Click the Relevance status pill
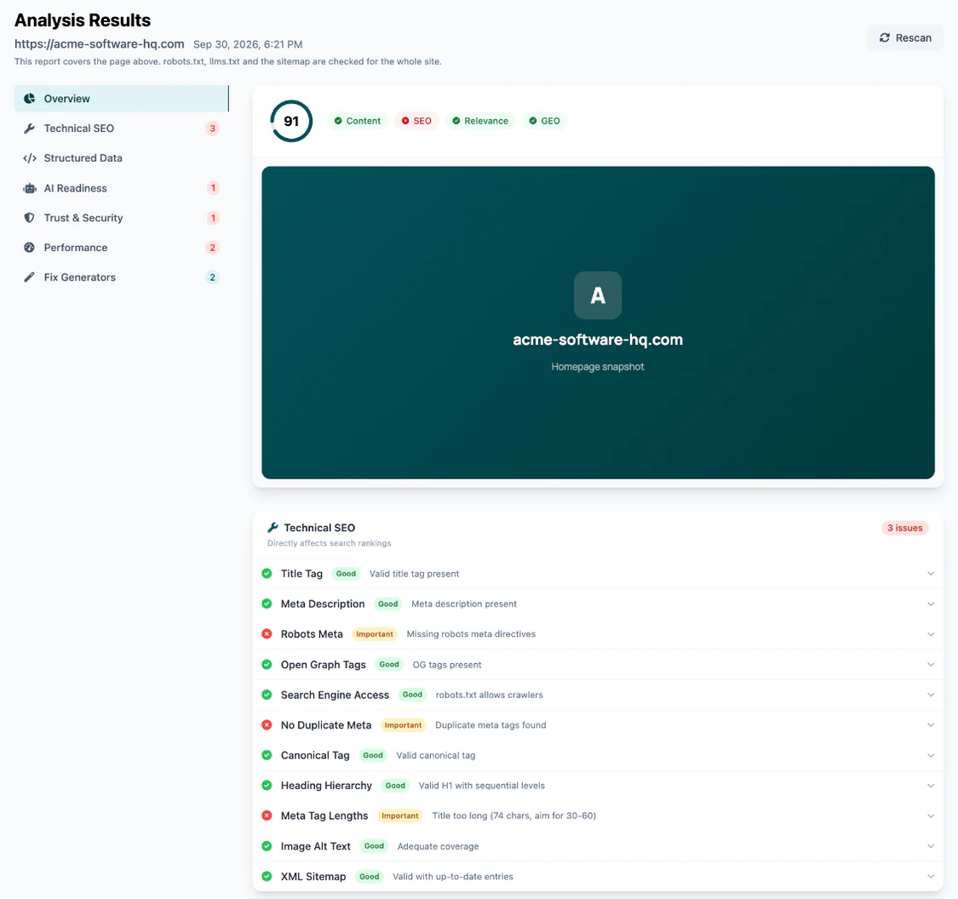Viewport: 958px width, 899px height. coord(480,121)
